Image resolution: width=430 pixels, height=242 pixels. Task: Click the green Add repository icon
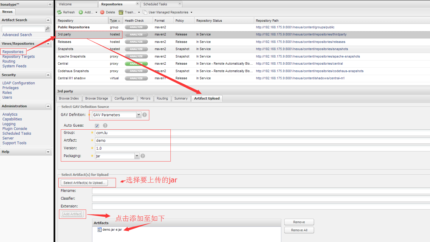(81, 12)
